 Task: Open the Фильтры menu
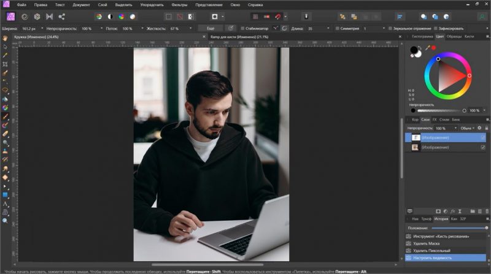pyautogui.click(x=180, y=4)
